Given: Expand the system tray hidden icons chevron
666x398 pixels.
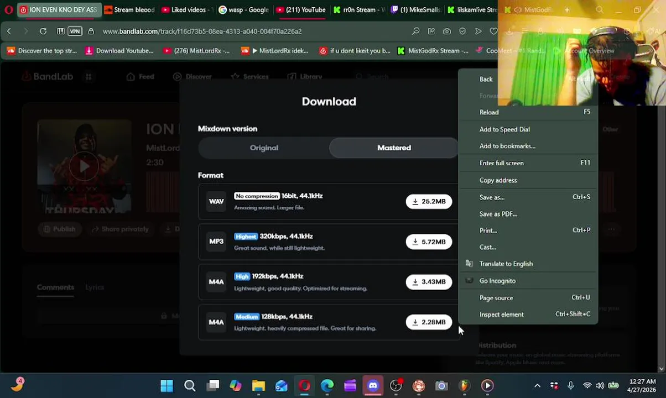Looking at the screenshot, I should tap(537, 386).
